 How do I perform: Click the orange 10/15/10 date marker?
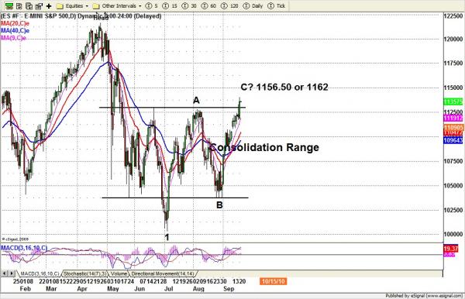tap(273, 281)
